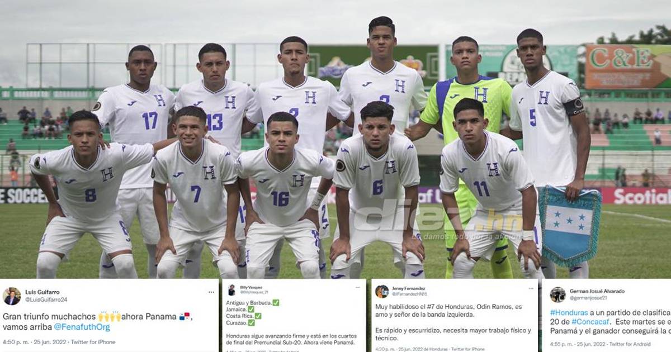
Task: Open Luis Guifarro's profile avatar
Action: pyautogui.click(x=12, y=296)
